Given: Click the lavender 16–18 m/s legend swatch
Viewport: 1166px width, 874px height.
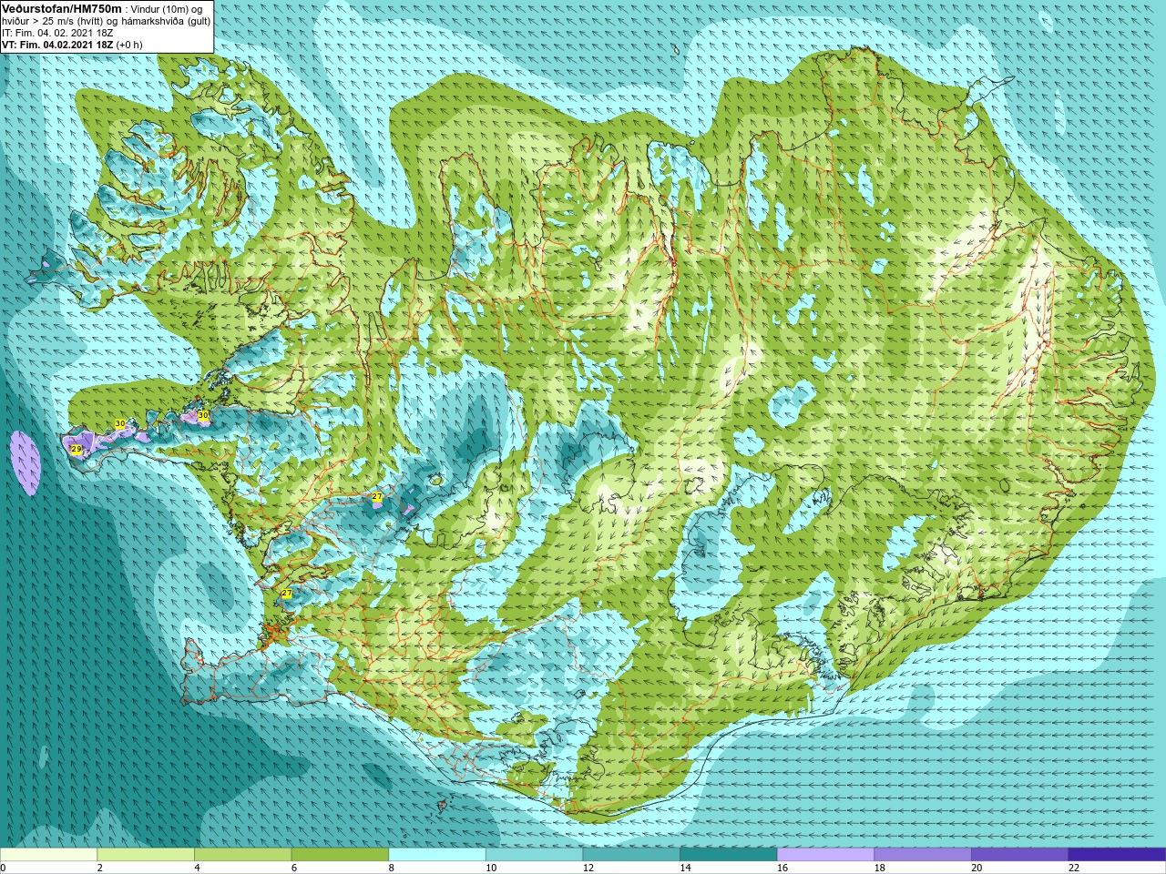Looking at the screenshot, I should [x=825, y=855].
